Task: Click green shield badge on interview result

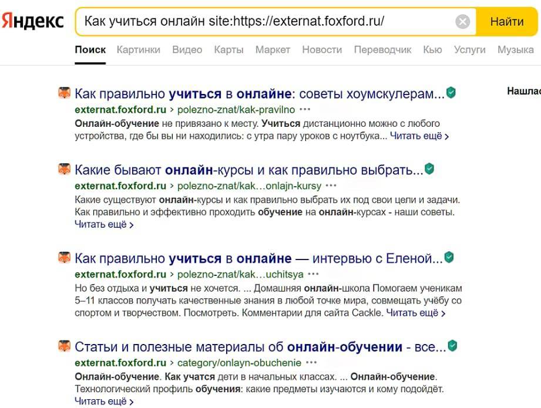Action: pos(449,257)
